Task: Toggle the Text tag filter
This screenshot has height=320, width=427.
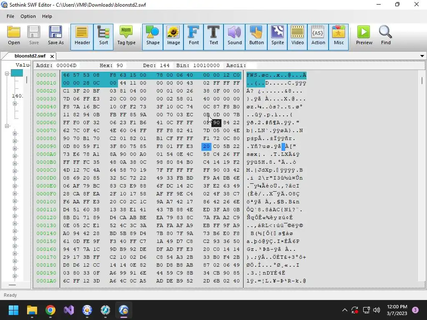Action: point(213,37)
